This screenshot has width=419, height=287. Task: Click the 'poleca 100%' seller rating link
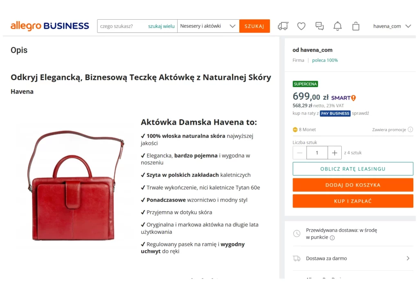(325, 60)
